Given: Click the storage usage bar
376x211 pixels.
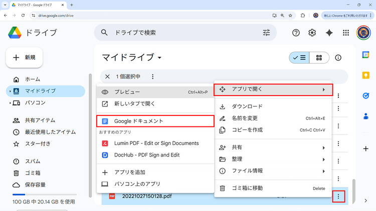Looking at the screenshot, I should click(43, 194).
